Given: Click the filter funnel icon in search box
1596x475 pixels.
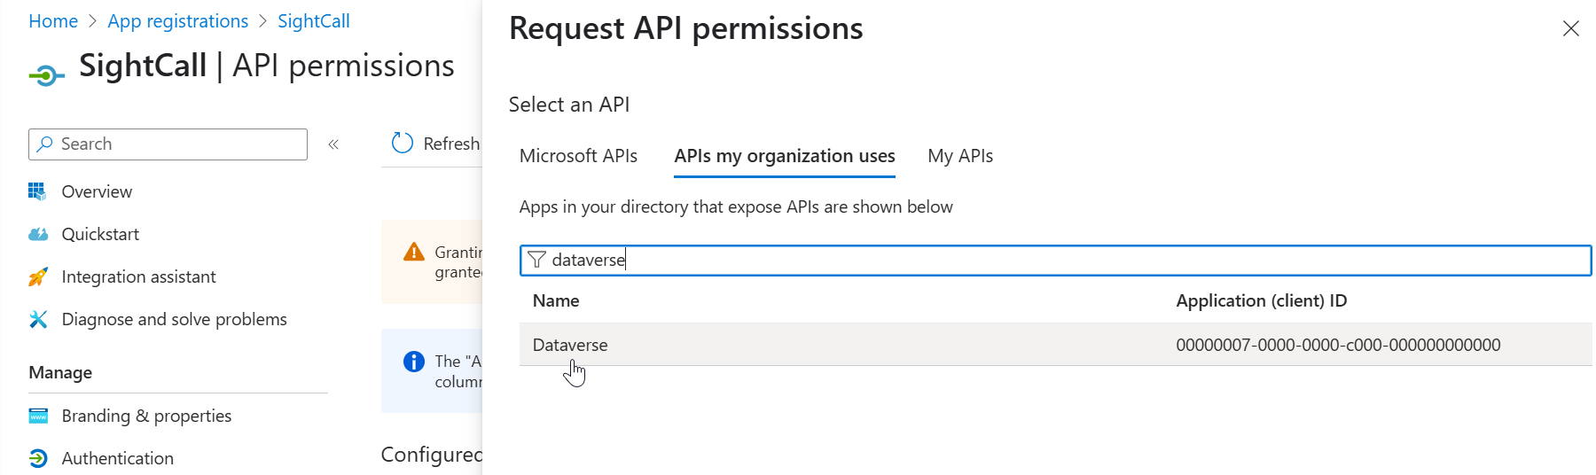Looking at the screenshot, I should click(x=536, y=260).
